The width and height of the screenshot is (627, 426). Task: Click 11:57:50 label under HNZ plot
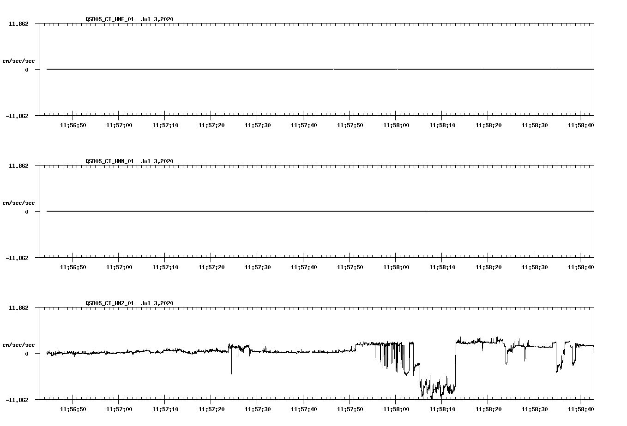pyautogui.click(x=350, y=409)
